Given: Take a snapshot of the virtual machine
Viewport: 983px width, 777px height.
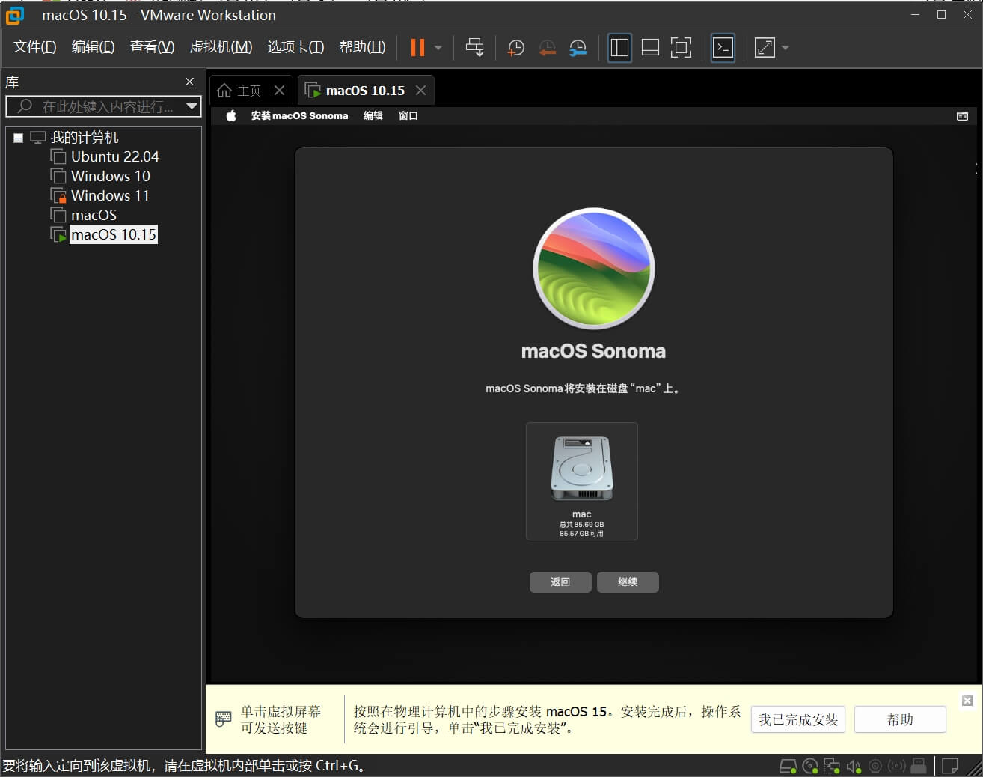Looking at the screenshot, I should pos(515,48).
